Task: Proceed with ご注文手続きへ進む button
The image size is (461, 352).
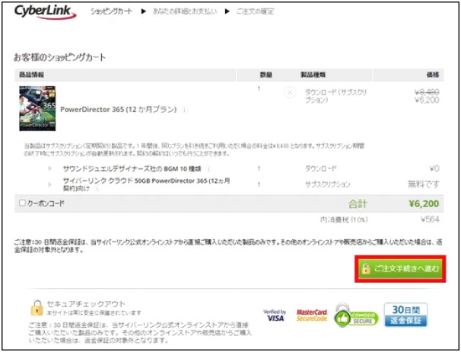Action: point(400,269)
